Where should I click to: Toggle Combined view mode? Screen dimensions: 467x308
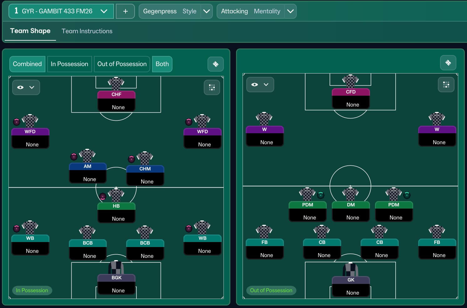(27, 64)
